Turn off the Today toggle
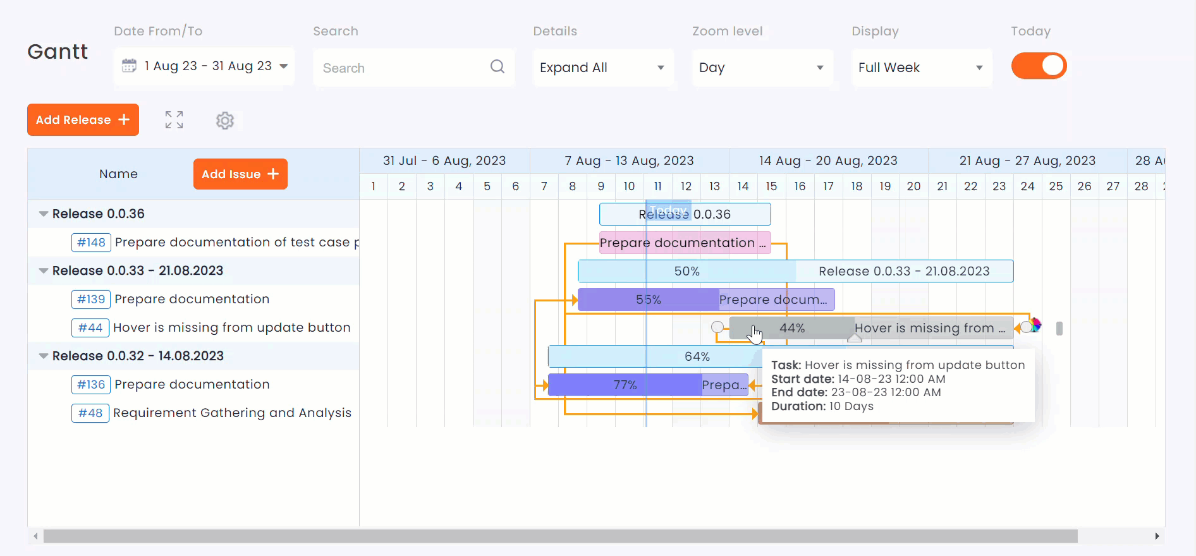Screen dimensions: 1196x556 coord(1039,66)
